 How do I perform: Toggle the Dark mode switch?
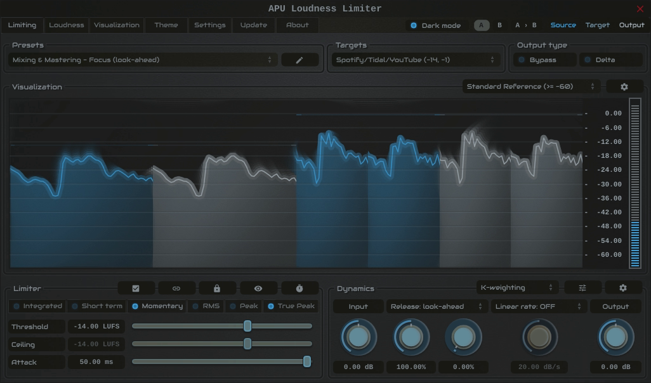tap(437, 25)
